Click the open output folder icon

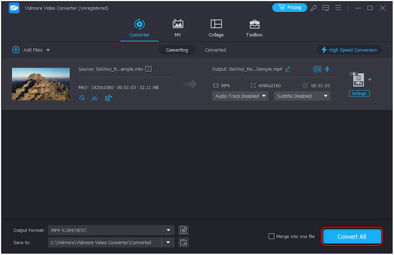[184, 242]
